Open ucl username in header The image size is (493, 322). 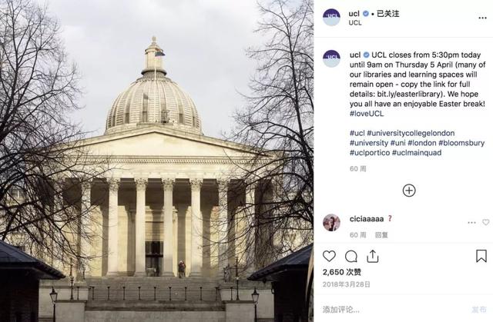(x=354, y=14)
